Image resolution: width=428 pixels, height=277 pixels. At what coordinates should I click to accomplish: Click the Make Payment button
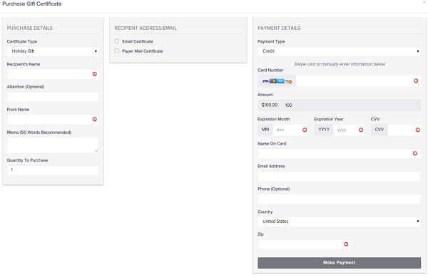(x=340, y=263)
